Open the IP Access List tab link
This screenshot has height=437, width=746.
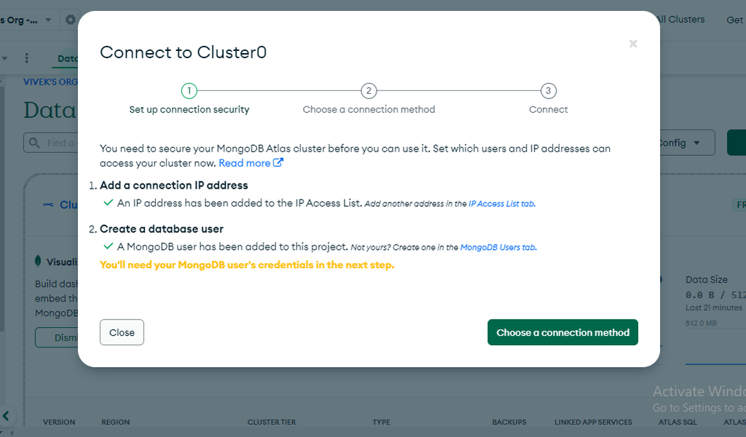coord(501,203)
